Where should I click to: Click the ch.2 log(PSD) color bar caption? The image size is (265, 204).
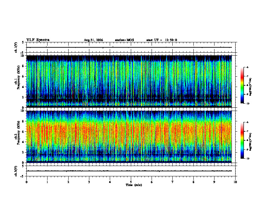251,142
